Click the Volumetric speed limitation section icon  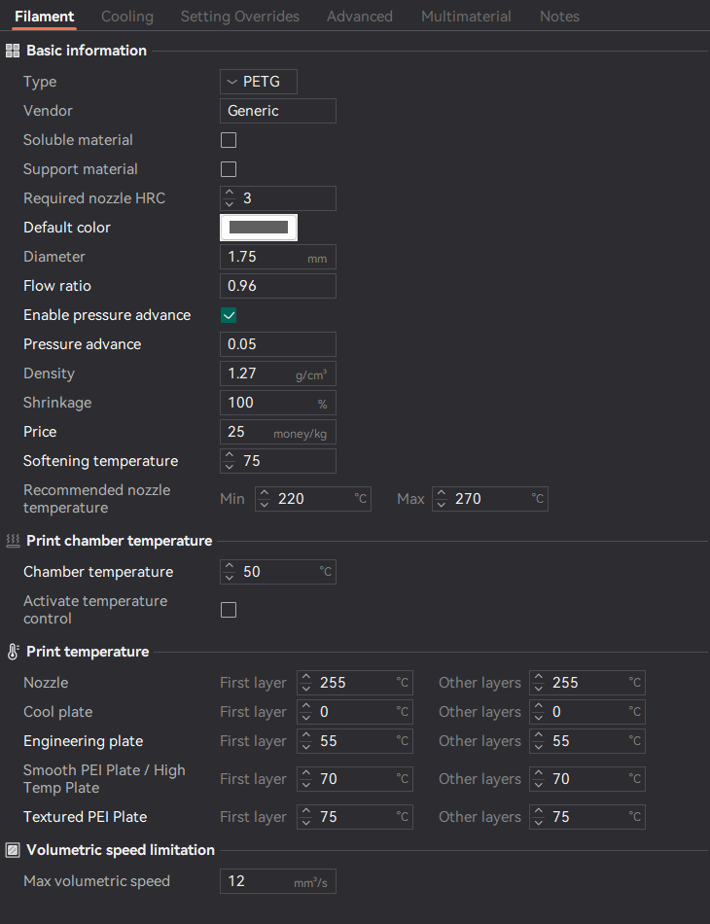click(x=13, y=850)
